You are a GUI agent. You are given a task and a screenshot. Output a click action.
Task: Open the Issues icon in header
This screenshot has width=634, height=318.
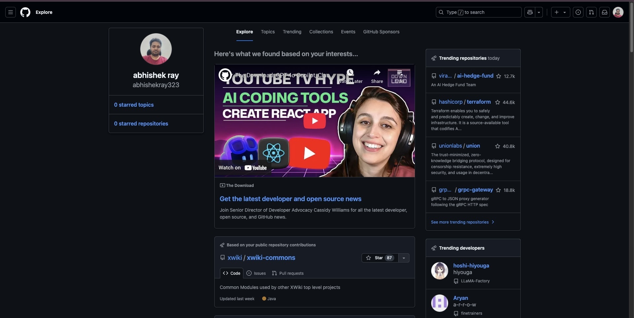click(578, 12)
